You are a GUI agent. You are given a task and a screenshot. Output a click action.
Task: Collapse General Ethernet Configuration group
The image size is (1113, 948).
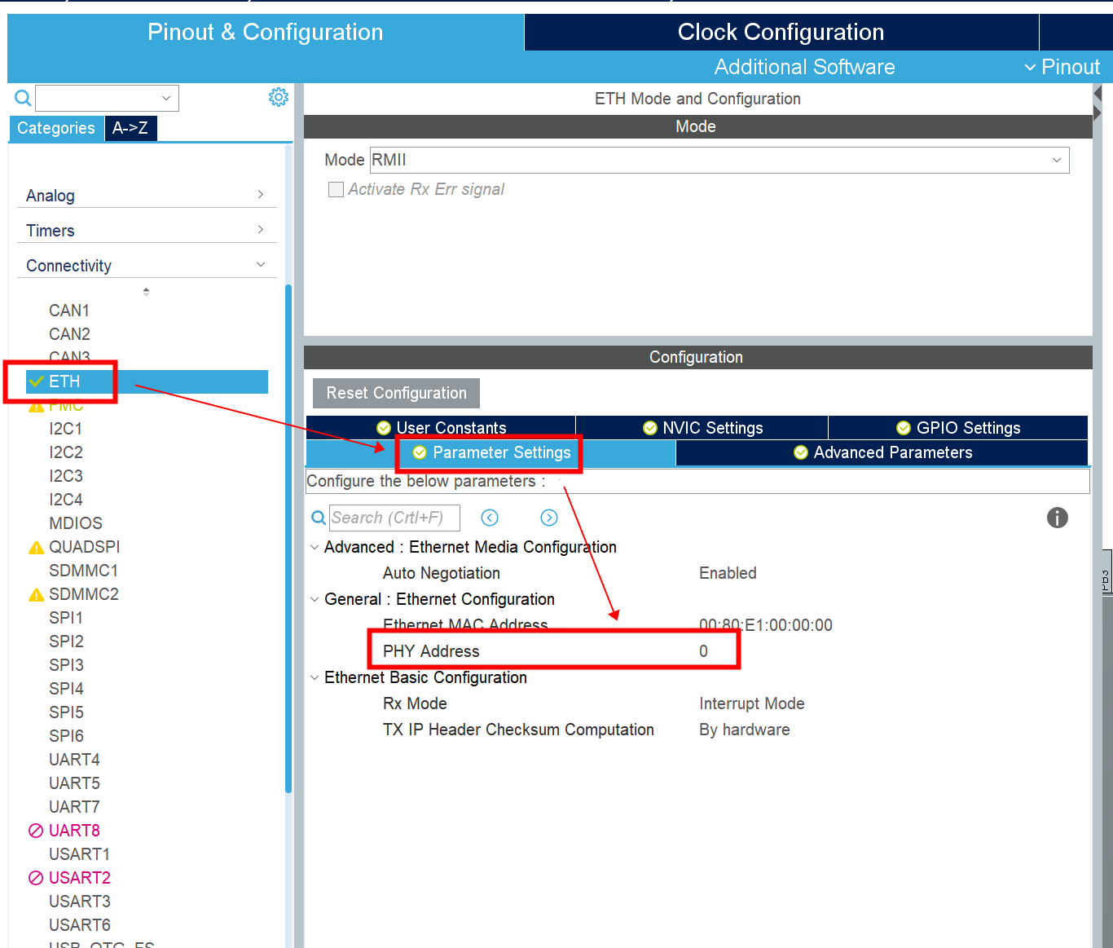[x=315, y=599]
